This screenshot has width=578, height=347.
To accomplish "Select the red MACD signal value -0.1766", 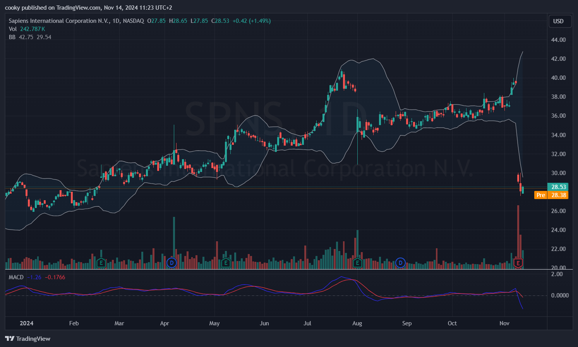I will click(x=55, y=277).
